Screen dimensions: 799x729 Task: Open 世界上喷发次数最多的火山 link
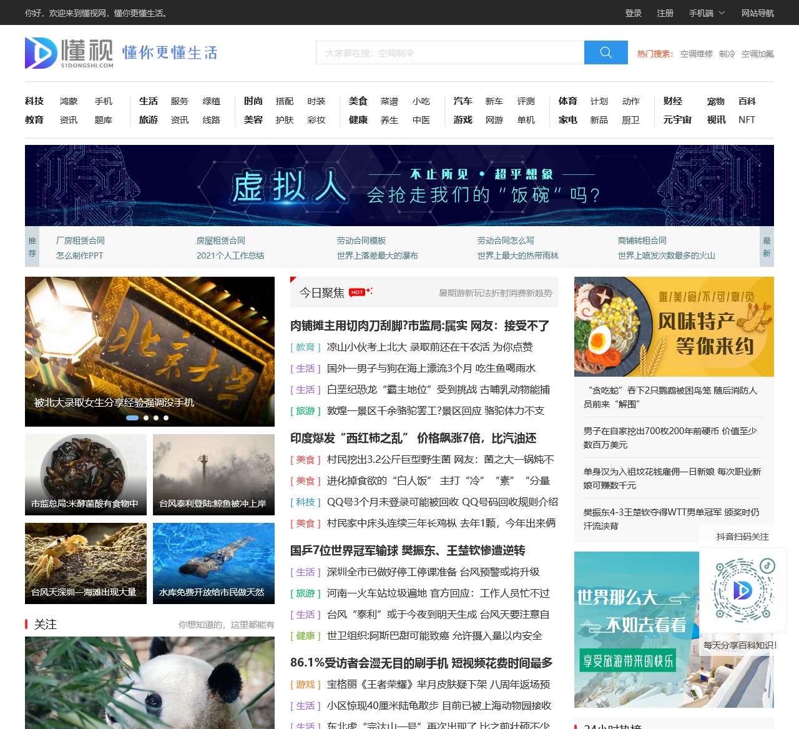tap(667, 255)
